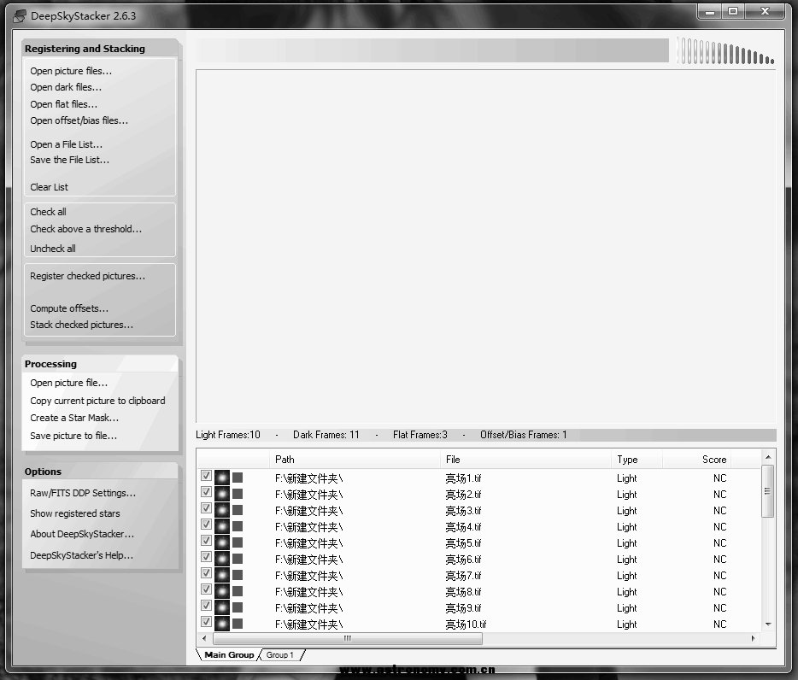Click Open flat files link
The image size is (798, 680).
point(63,104)
